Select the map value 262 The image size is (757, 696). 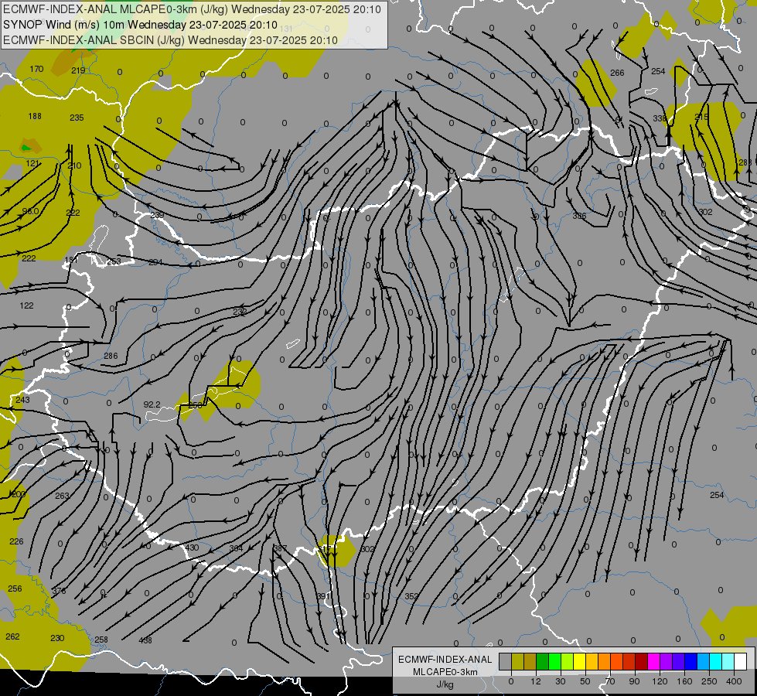pos(12,636)
